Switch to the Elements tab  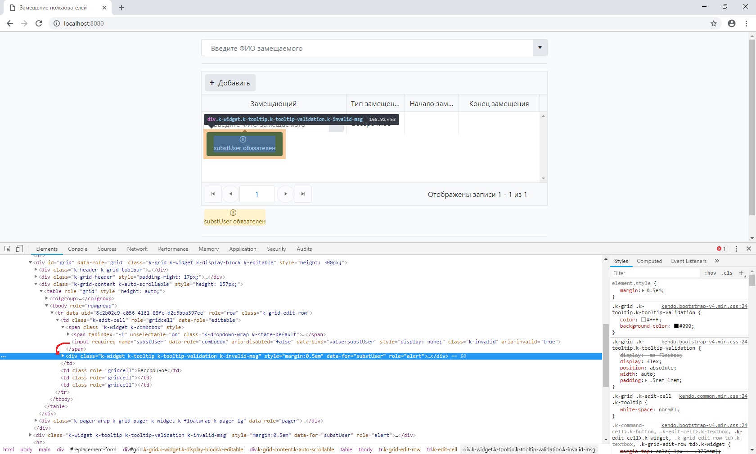click(47, 249)
